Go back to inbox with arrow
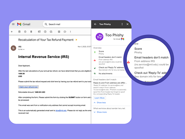The image size is (185, 139). click(12, 32)
